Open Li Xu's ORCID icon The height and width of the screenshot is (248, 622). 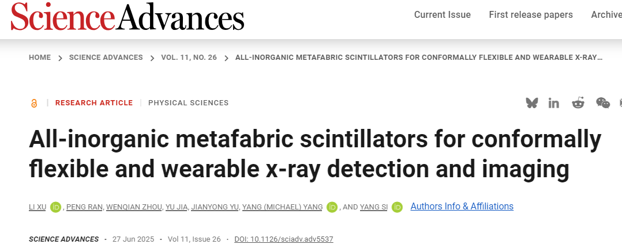[56, 207]
